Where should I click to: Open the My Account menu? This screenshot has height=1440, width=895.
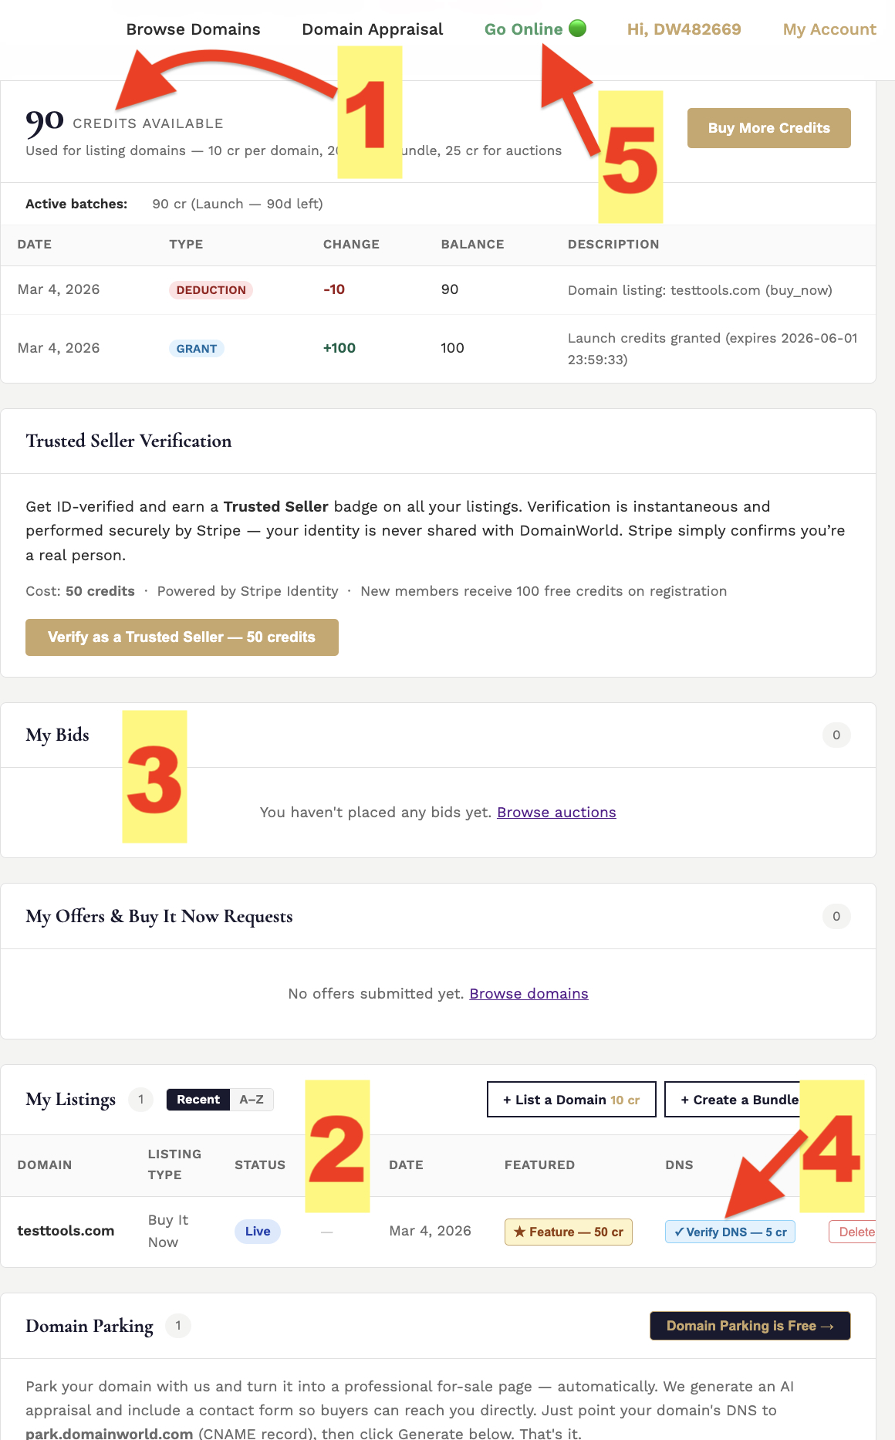(829, 29)
